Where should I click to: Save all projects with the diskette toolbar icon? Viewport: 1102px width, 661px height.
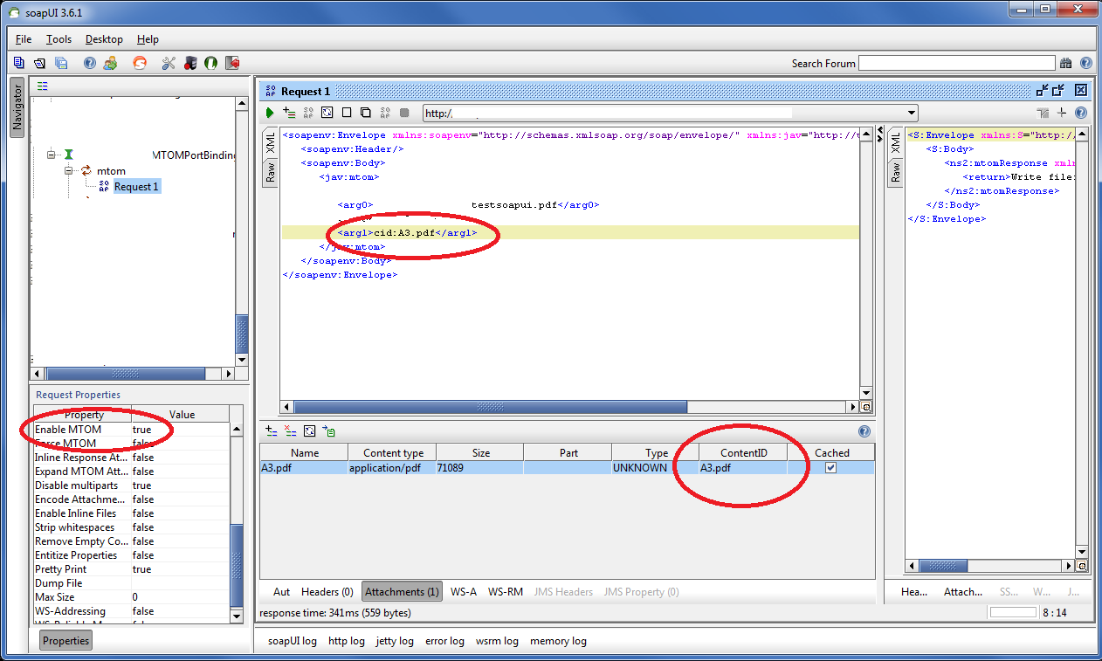(x=61, y=62)
